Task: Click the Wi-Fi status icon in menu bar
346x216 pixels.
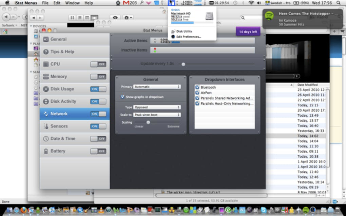Action: point(251,3)
